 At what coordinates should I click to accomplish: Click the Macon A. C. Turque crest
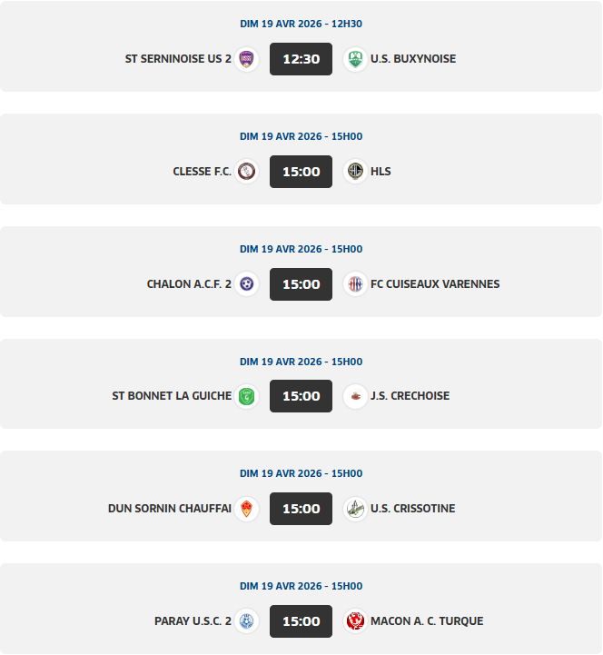coord(355,621)
